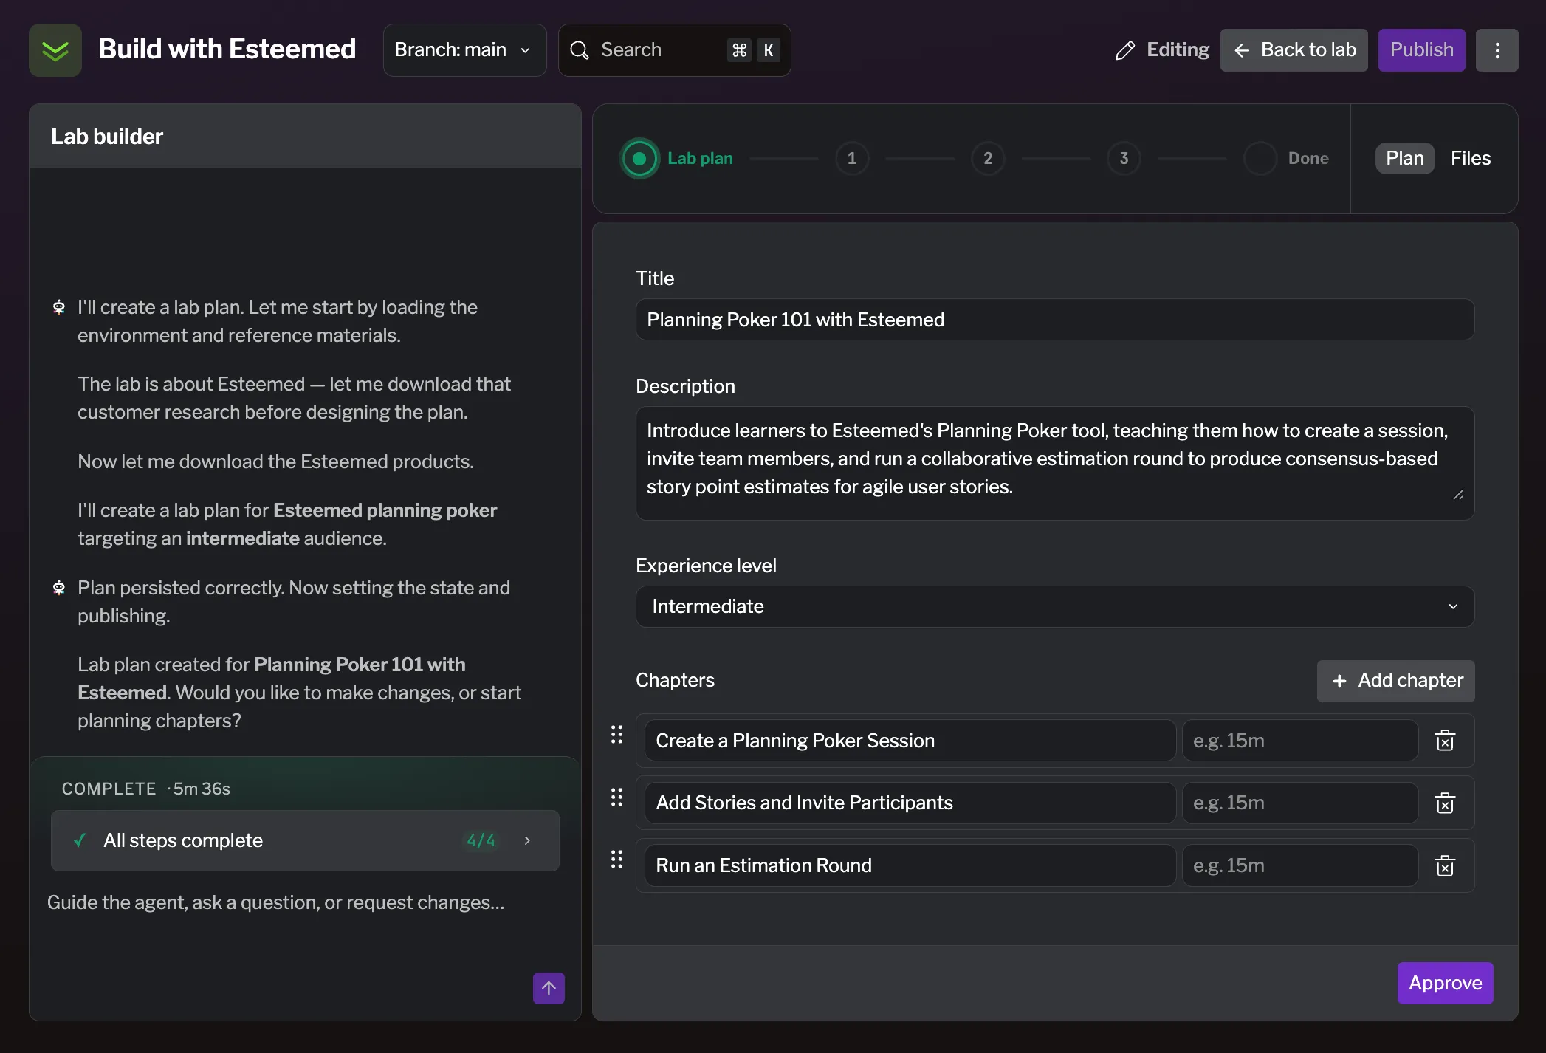Grab drag handle of Add Stories and Invite Participants
This screenshot has width=1546, height=1053.
[617, 798]
